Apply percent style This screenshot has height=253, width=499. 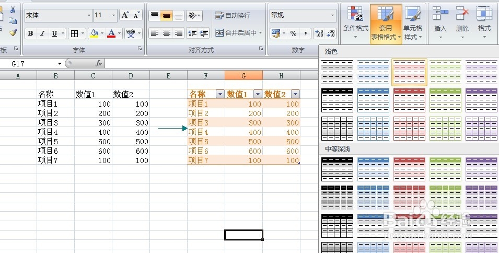tap(294, 33)
